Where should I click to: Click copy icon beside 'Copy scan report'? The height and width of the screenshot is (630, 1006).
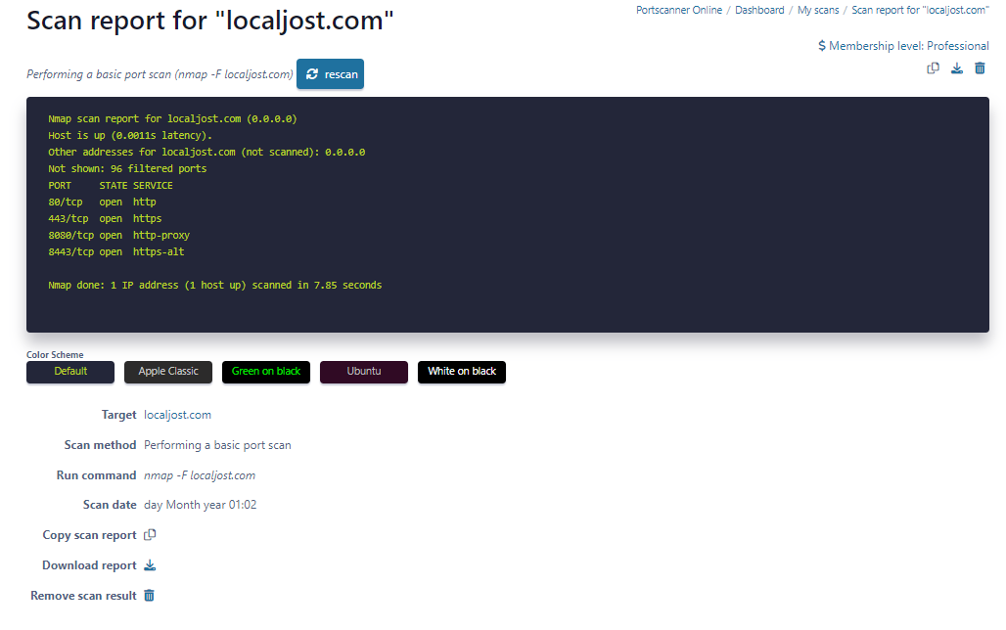click(x=149, y=534)
